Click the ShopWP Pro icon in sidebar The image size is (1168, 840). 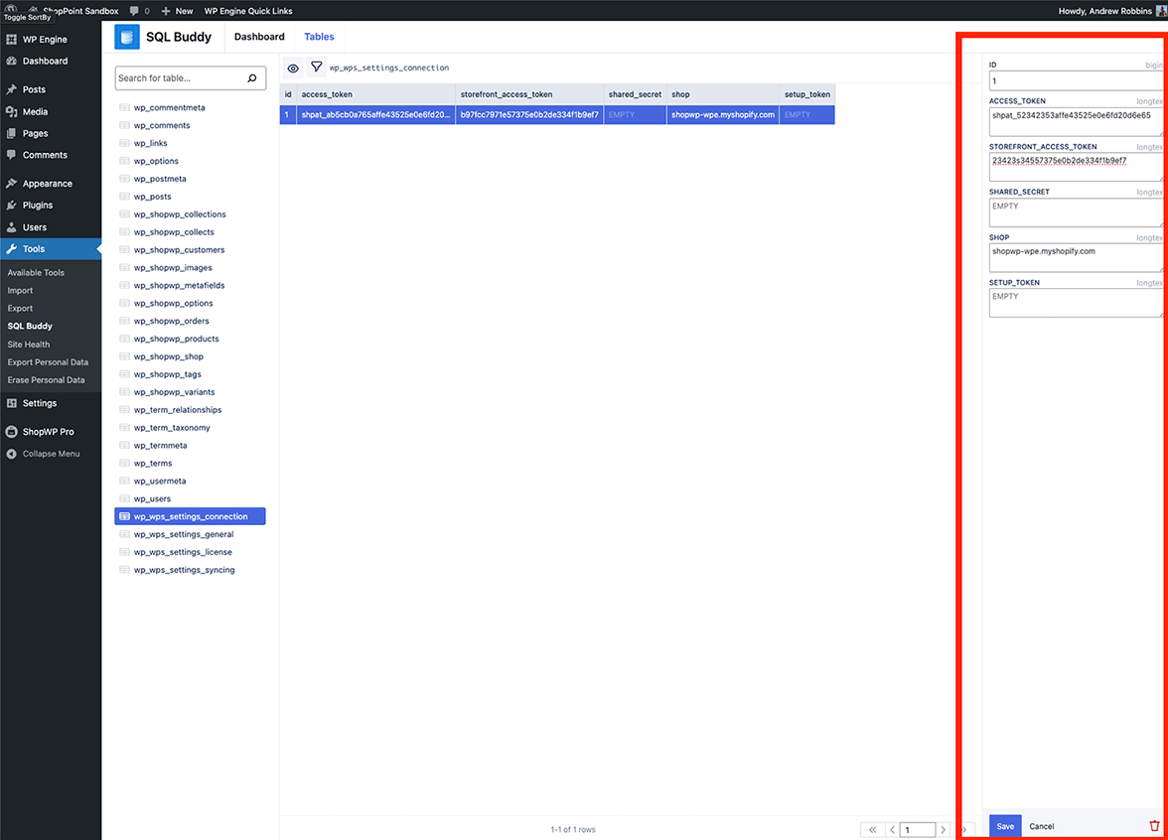point(11,432)
